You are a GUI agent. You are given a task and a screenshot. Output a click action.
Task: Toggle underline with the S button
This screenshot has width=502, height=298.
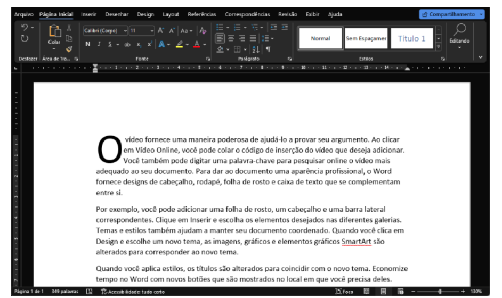click(x=110, y=45)
